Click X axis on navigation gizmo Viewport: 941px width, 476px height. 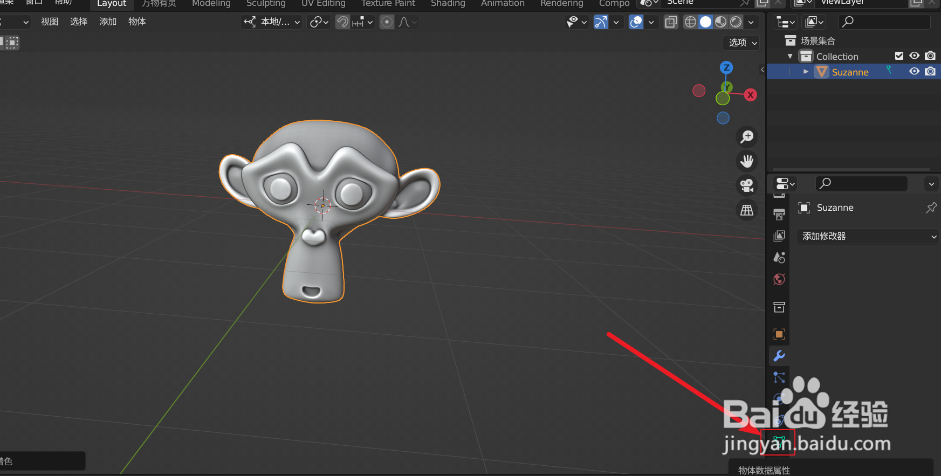(750, 95)
